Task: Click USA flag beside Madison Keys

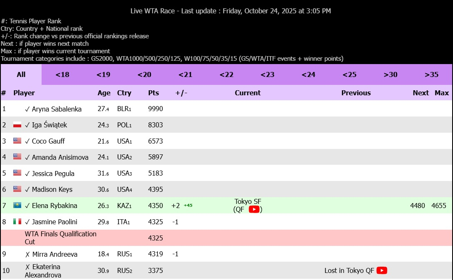Action: (17, 189)
